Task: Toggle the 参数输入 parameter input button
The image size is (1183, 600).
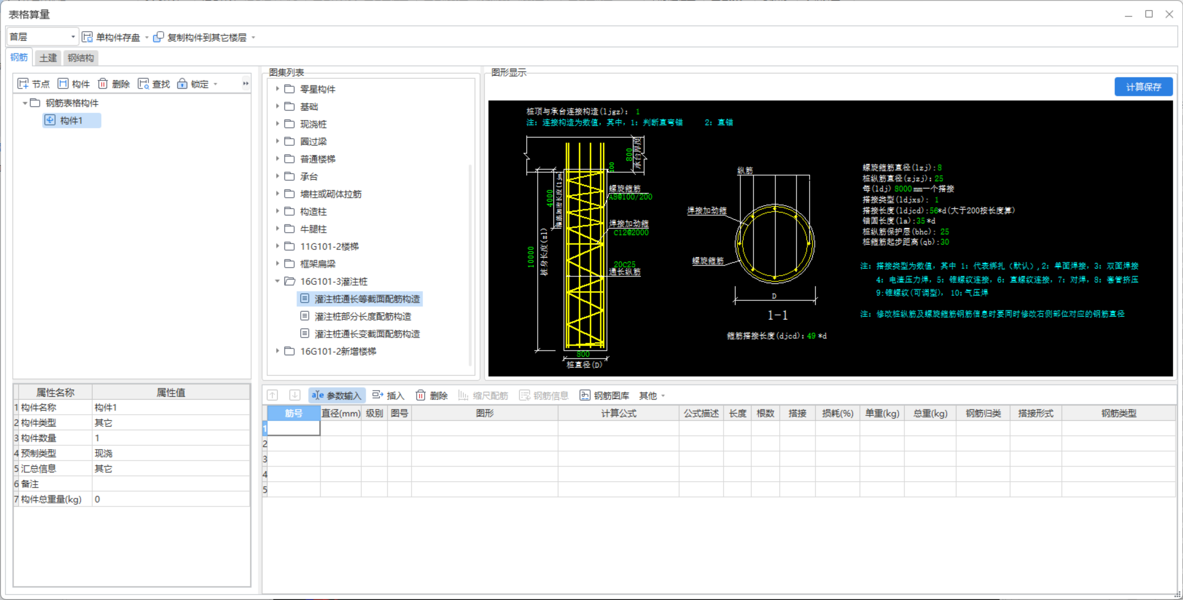Action: coord(337,396)
